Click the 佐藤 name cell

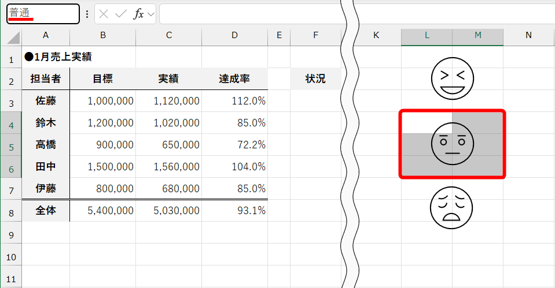tap(46, 101)
